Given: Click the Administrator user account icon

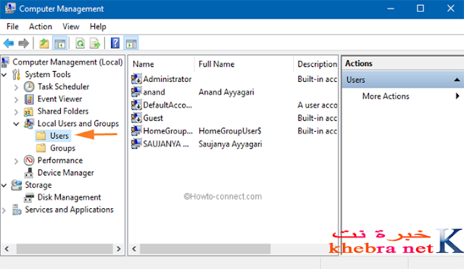Looking at the screenshot, I should pos(136,79).
